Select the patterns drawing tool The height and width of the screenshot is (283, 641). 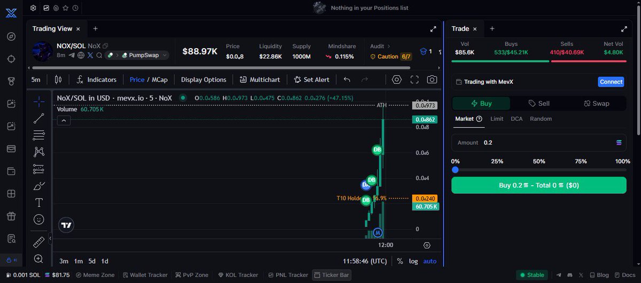(38, 152)
